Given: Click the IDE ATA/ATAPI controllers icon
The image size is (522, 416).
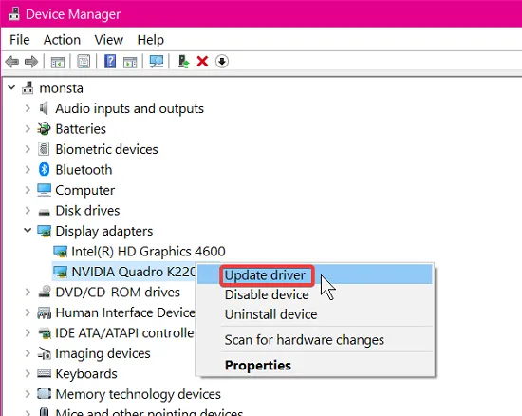Looking at the screenshot, I should click(x=44, y=333).
